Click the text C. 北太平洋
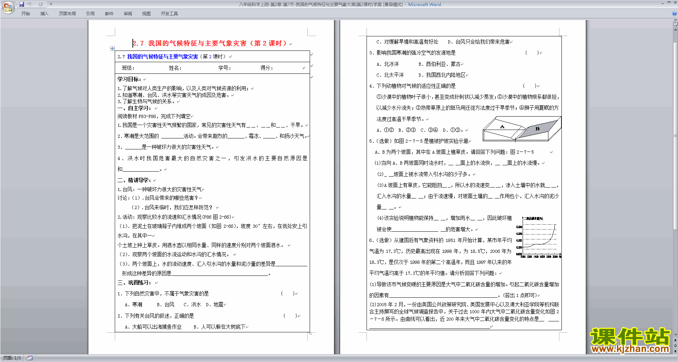Screen dimensions: 678x362 click(x=390, y=75)
